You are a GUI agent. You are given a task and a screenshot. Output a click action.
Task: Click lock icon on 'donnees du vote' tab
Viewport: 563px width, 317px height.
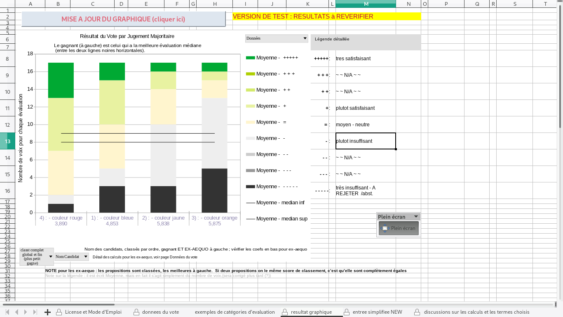pos(136,312)
